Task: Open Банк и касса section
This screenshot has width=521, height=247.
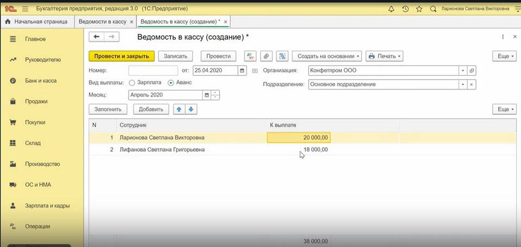Action: coord(41,81)
